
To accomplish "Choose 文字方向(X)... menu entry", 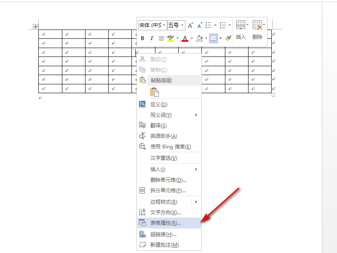I will 169,213.
